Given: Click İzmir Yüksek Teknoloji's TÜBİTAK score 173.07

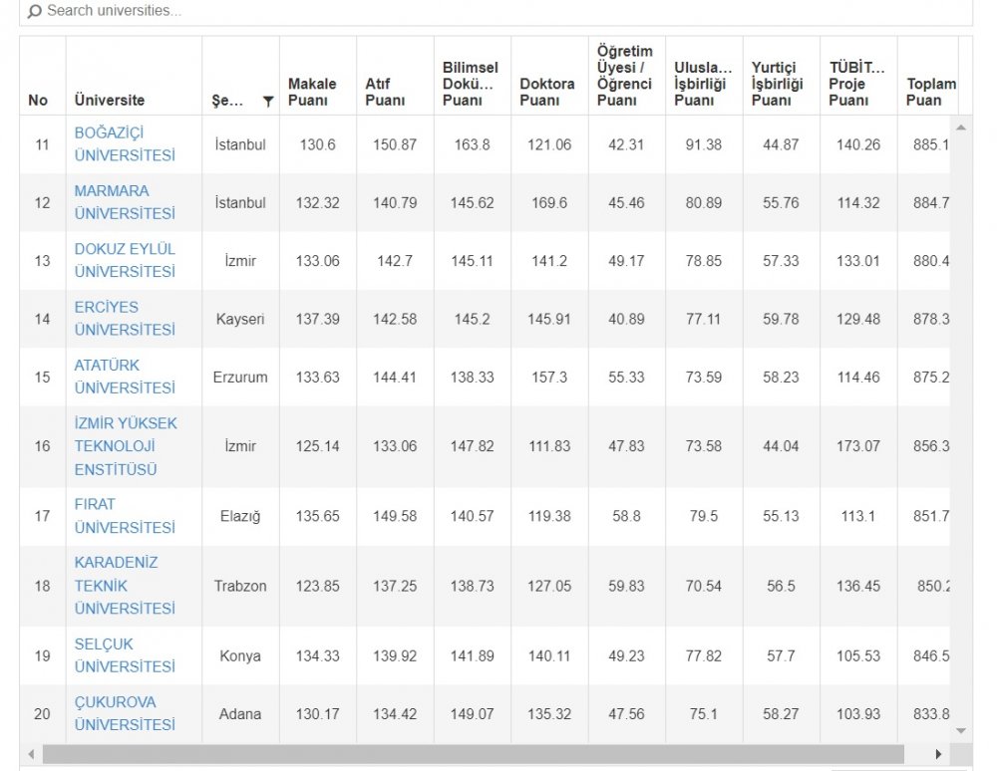Looking at the screenshot, I should point(858,446).
